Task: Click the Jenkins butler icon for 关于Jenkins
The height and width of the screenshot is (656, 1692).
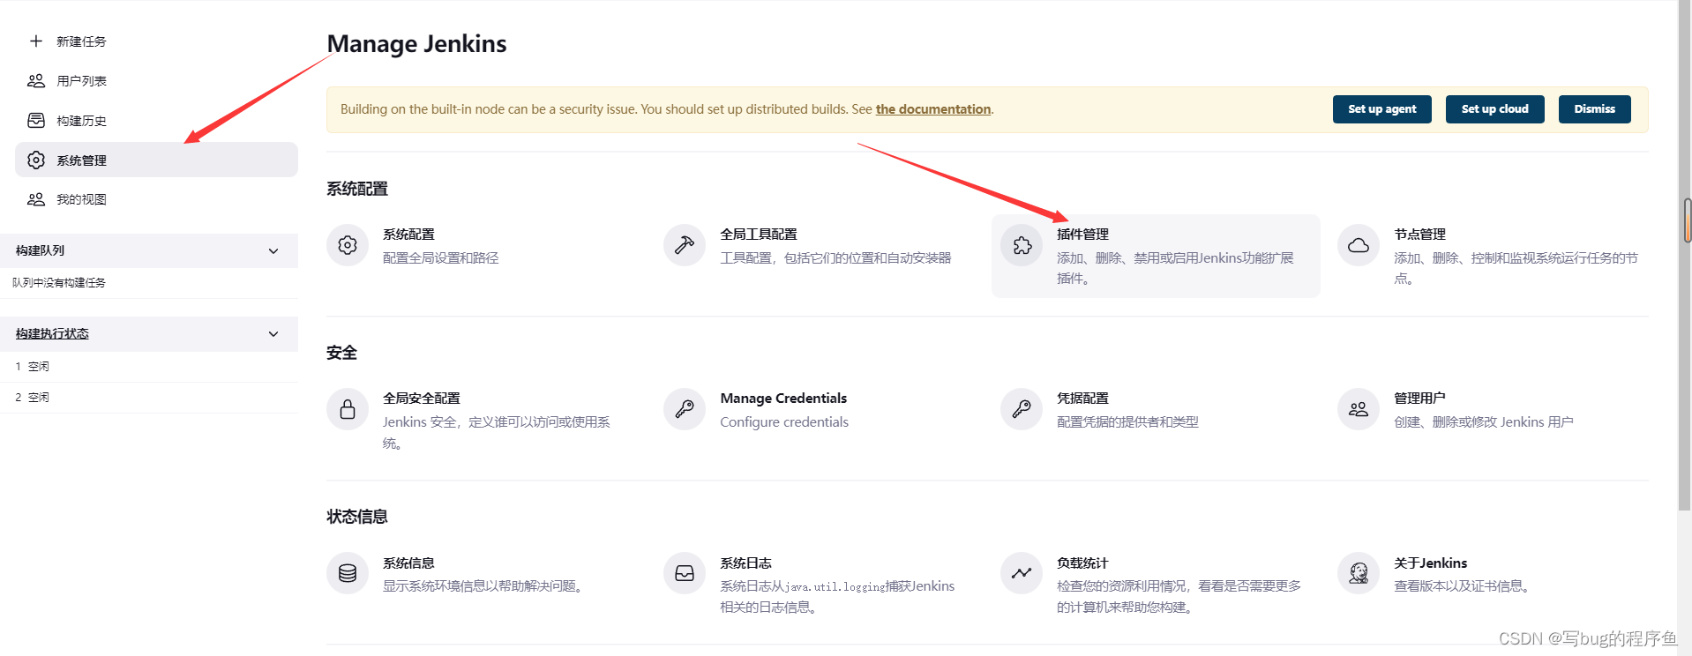Action: 1359,573
